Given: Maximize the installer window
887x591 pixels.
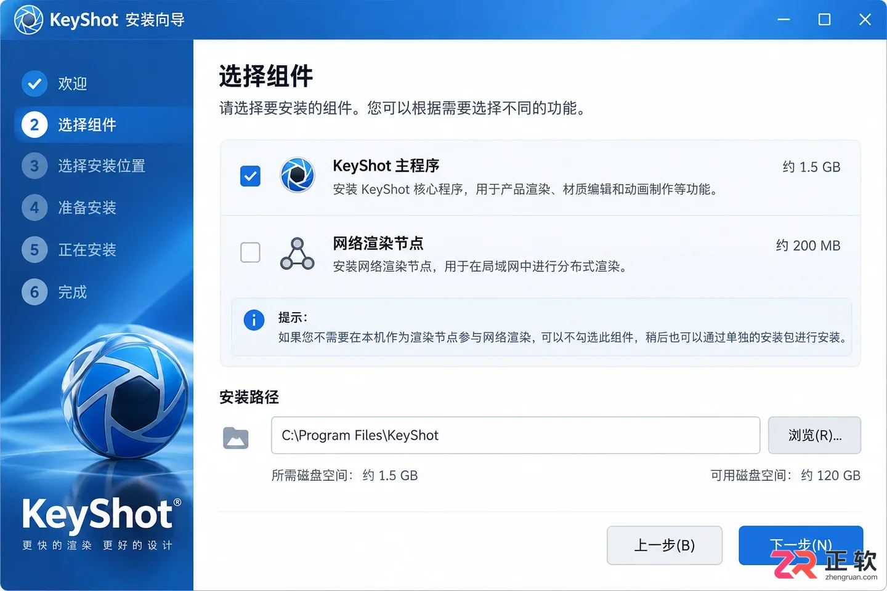Looking at the screenshot, I should tap(824, 20).
